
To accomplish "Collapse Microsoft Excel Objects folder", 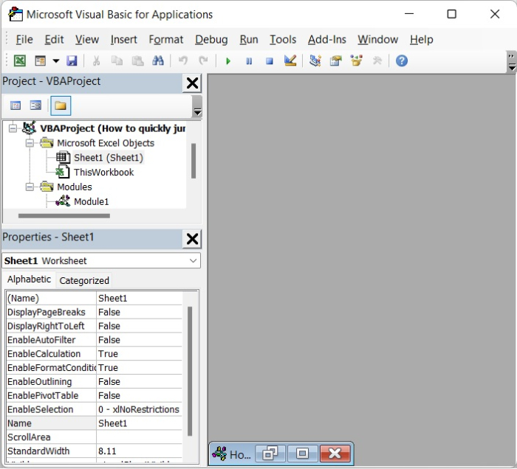I will coord(30,143).
